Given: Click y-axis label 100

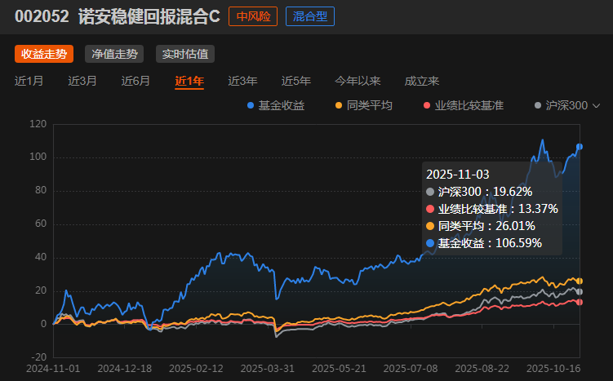Looking at the screenshot, I should click(38, 157).
